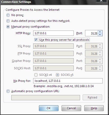Click the automatic proxy URL input box
Viewport: 109px width, 115px height.
pos(46,98)
